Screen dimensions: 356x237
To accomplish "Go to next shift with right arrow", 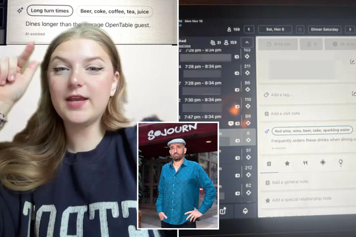I will (x=350, y=29).
